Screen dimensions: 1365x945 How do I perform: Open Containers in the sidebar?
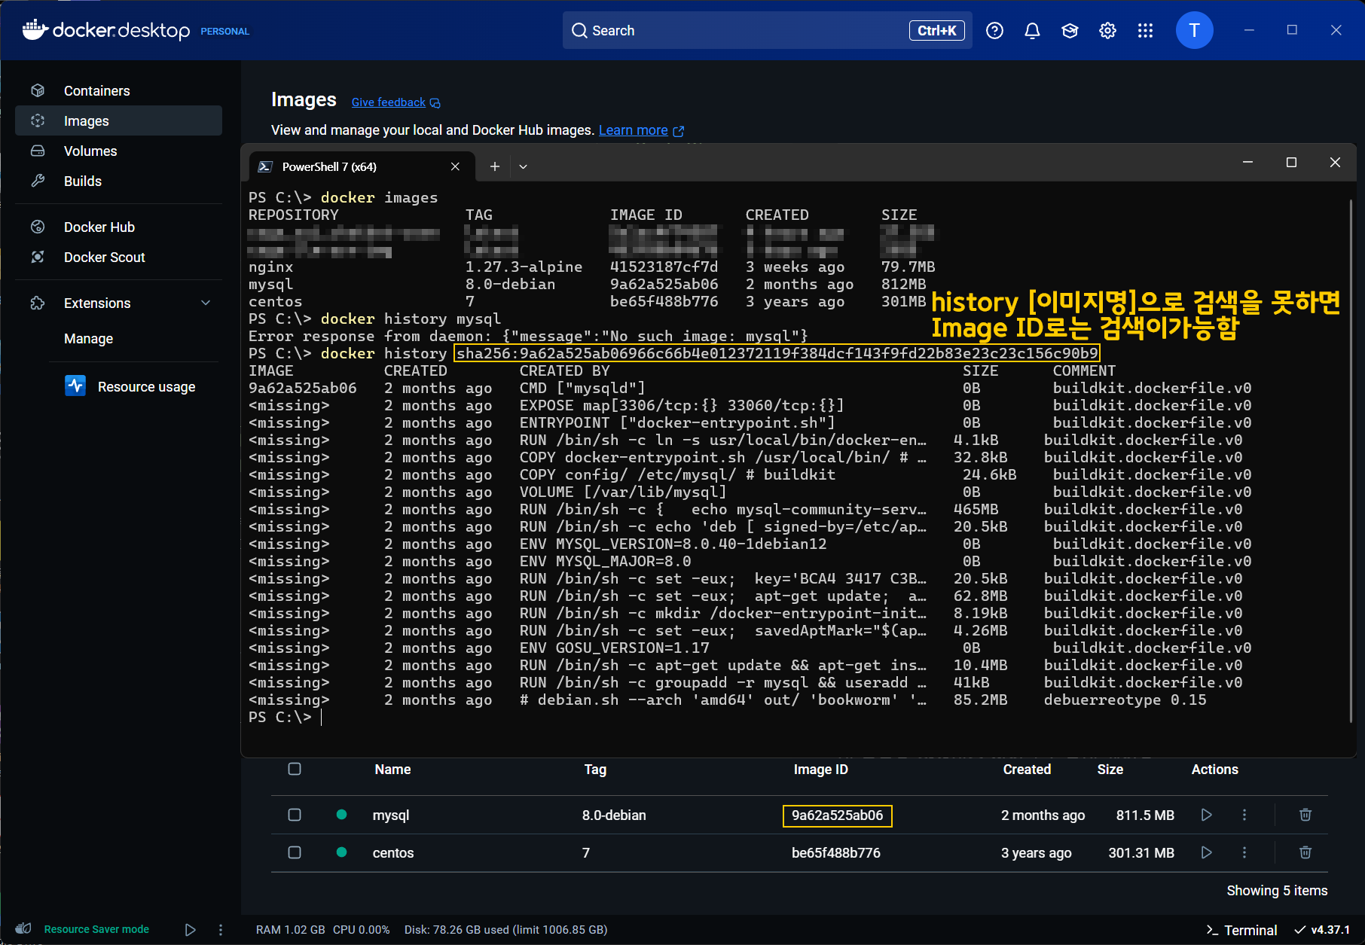[x=118, y=91]
